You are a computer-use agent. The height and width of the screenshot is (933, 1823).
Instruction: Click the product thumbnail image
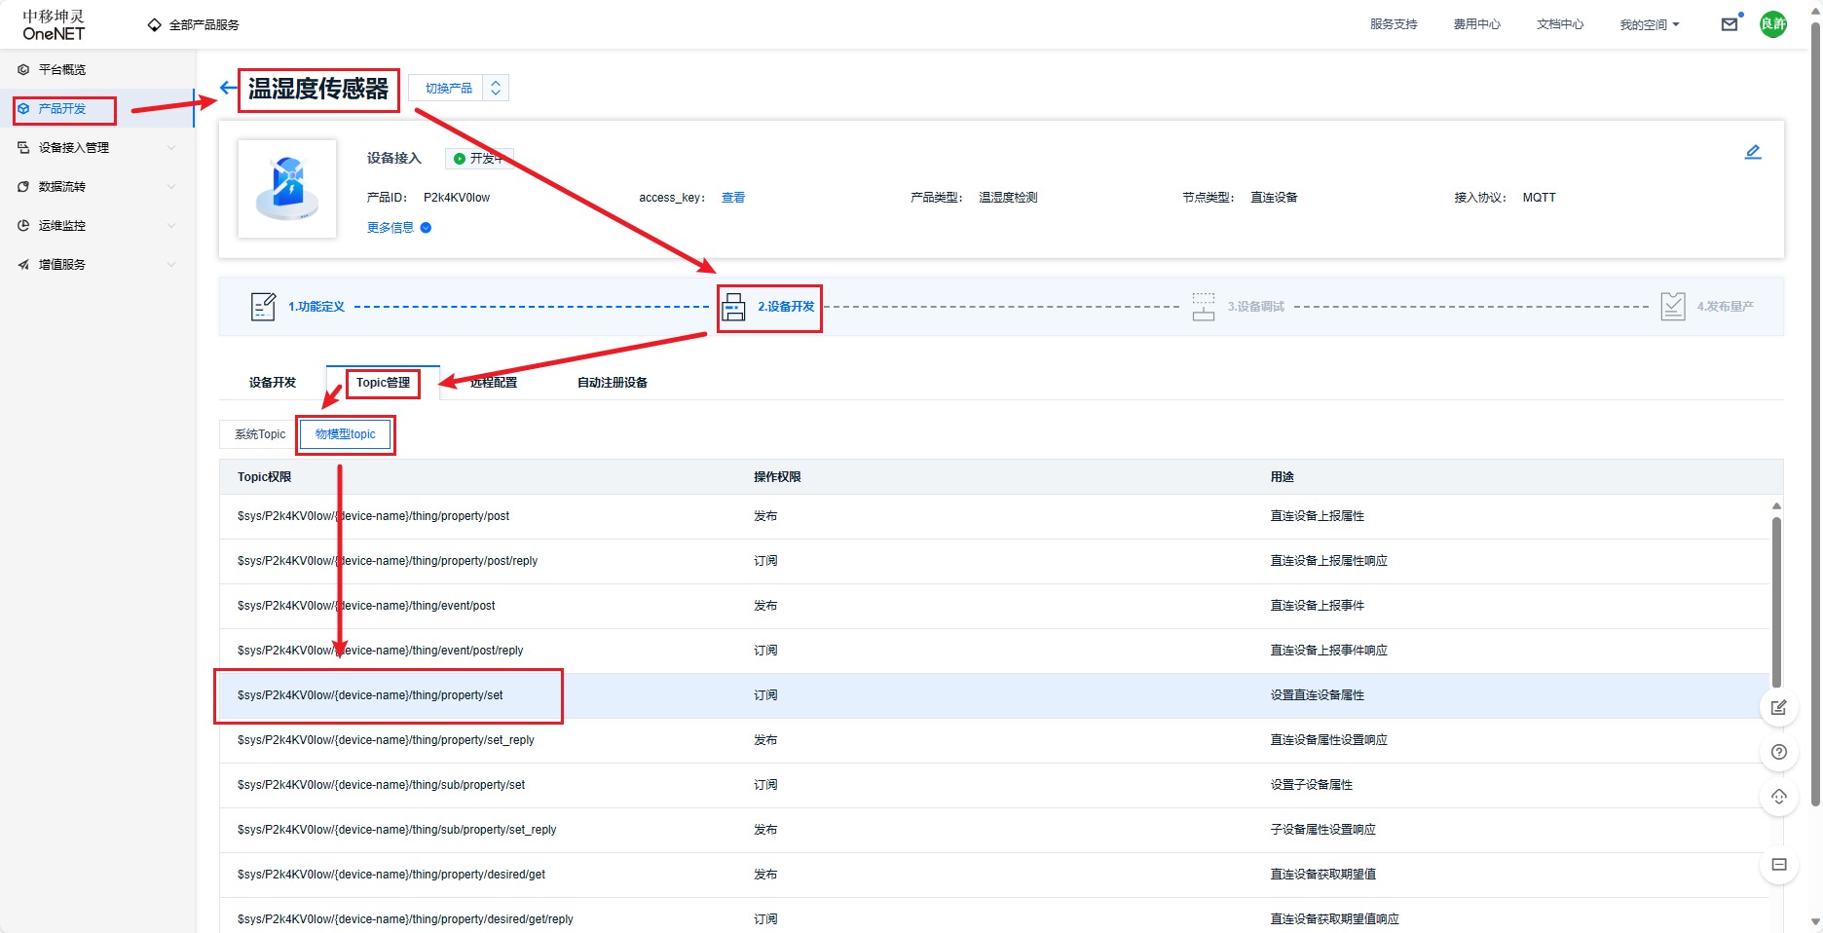[x=287, y=188]
